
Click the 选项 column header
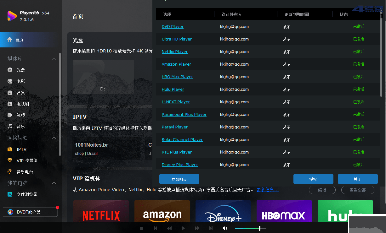click(167, 14)
